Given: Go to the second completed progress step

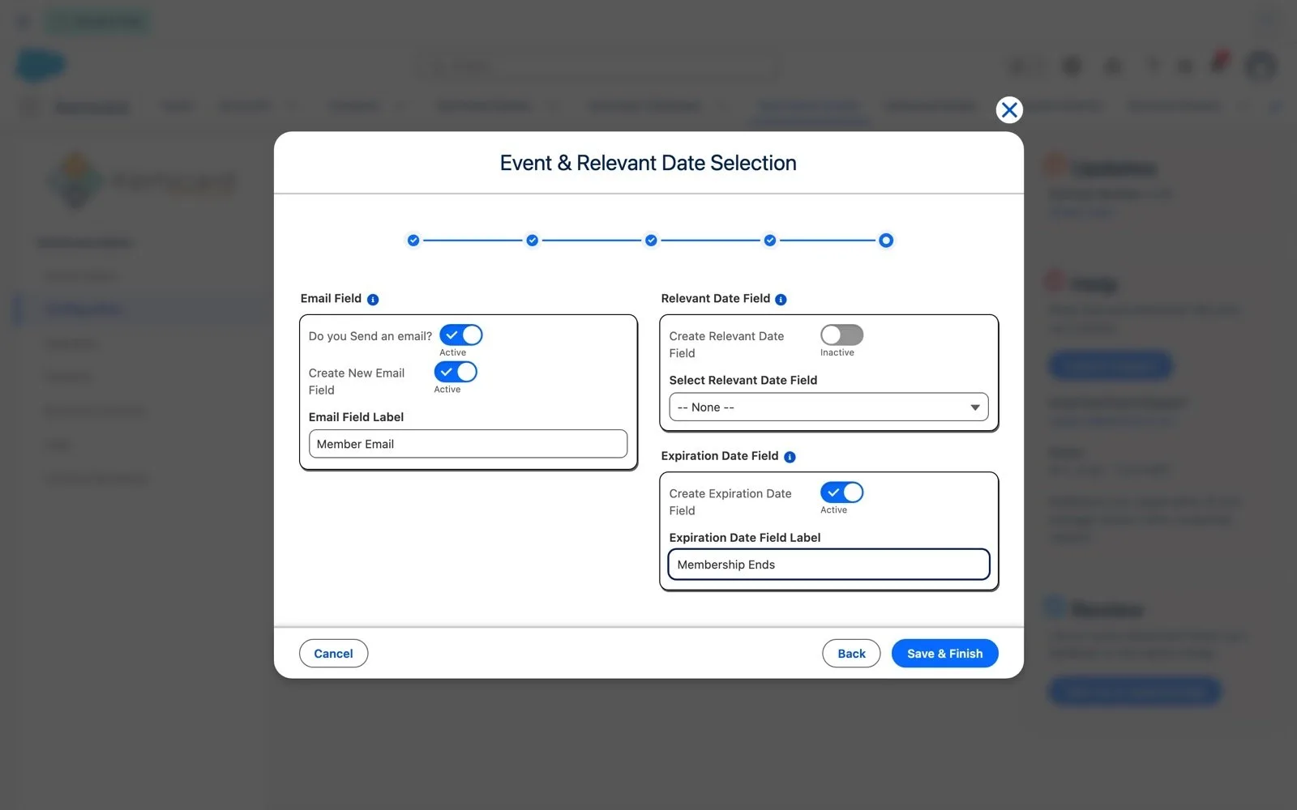Looking at the screenshot, I should [532, 241].
